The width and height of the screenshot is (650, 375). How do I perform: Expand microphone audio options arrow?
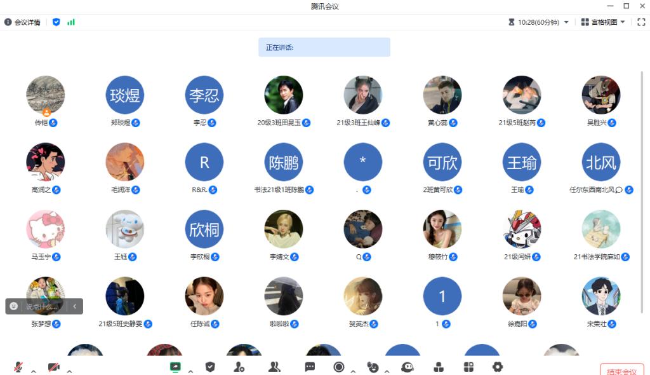[x=34, y=371]
